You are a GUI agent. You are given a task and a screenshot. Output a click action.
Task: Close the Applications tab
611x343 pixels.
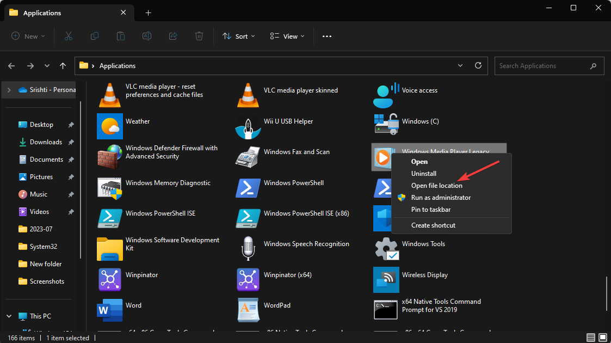coord(123,13)
